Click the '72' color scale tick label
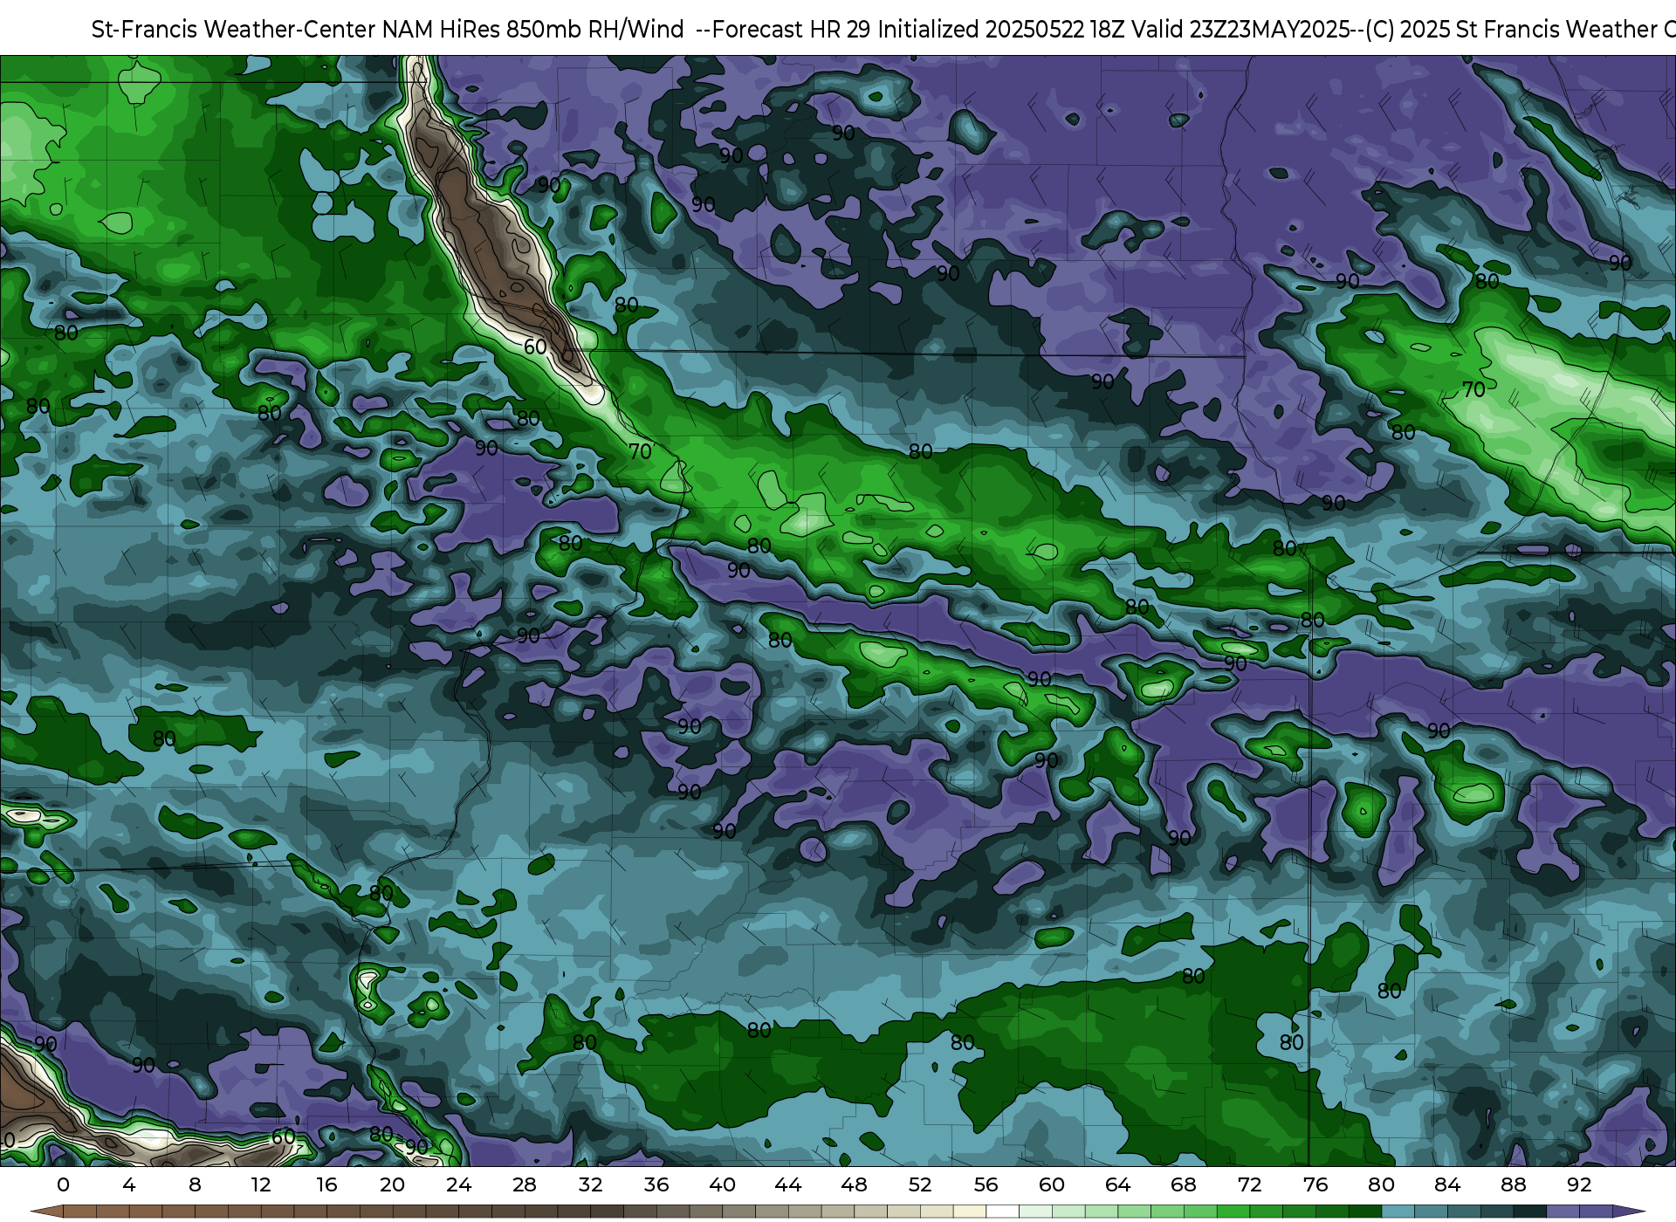The width and height of the screenshot is (1676, 1222). click(x=1249, y=1184)
